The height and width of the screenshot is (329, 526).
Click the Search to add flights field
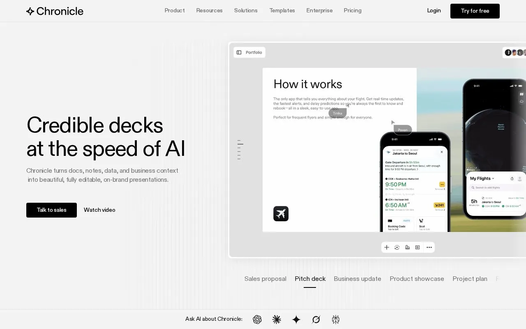(x=496, y=188)
